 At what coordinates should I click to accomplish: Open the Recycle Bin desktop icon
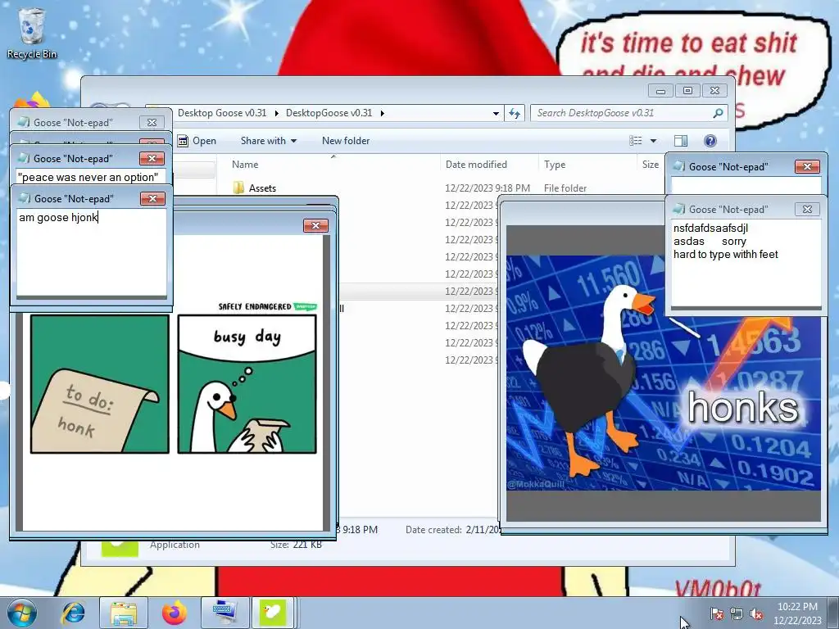point(32,33)
